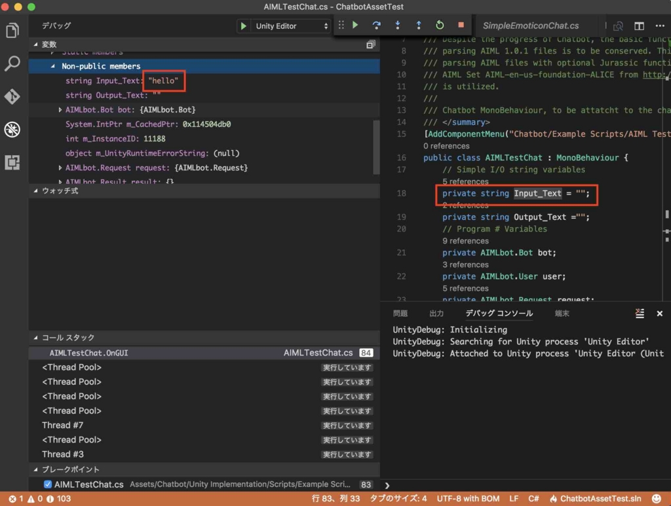The height and width of the screenshot is (506, 671).
Task: Select object m_UnityRuntimeErrorString row
Action: tap(204, 153)
